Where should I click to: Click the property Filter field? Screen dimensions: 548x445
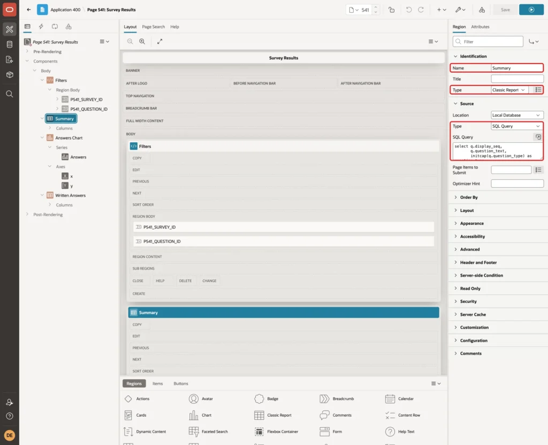[488, 42]
